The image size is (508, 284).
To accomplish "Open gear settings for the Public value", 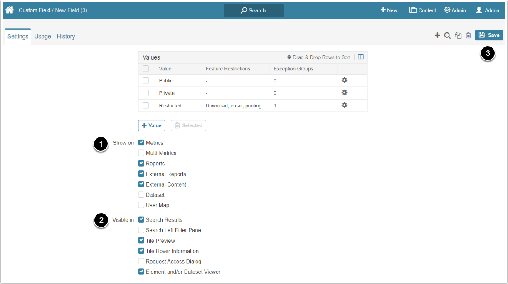I will click(x=344, y=80).
